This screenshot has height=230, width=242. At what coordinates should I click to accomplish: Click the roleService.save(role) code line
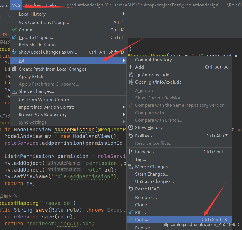click(40, 217)
